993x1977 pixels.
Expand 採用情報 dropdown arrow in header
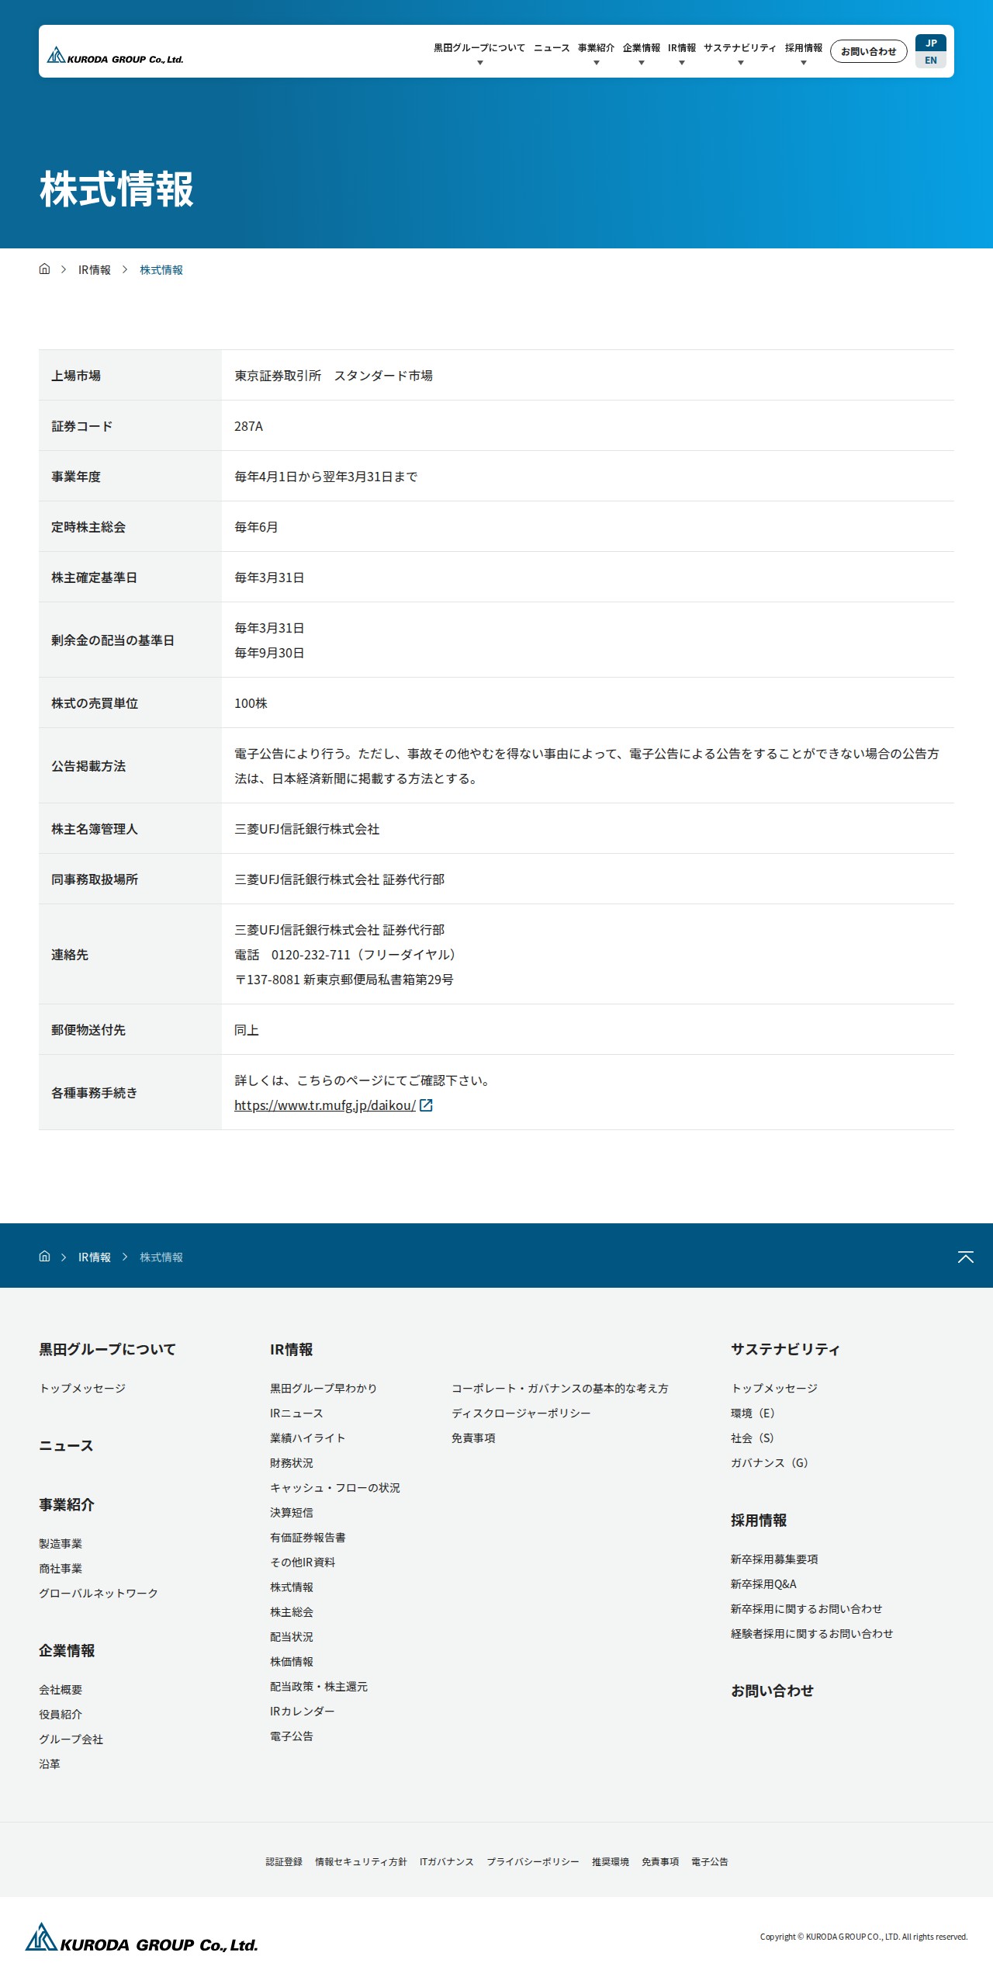point(803,63)
